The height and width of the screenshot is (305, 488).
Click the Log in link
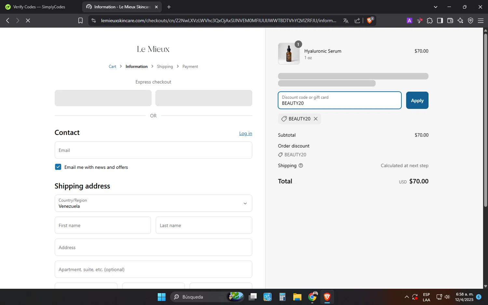[246, 133]
